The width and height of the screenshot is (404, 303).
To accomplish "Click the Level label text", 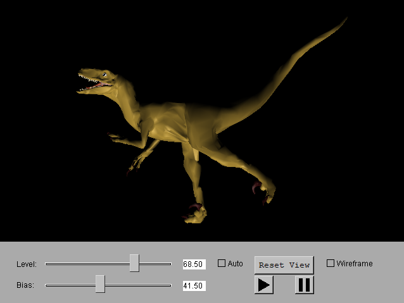I will tap(27, 264).
